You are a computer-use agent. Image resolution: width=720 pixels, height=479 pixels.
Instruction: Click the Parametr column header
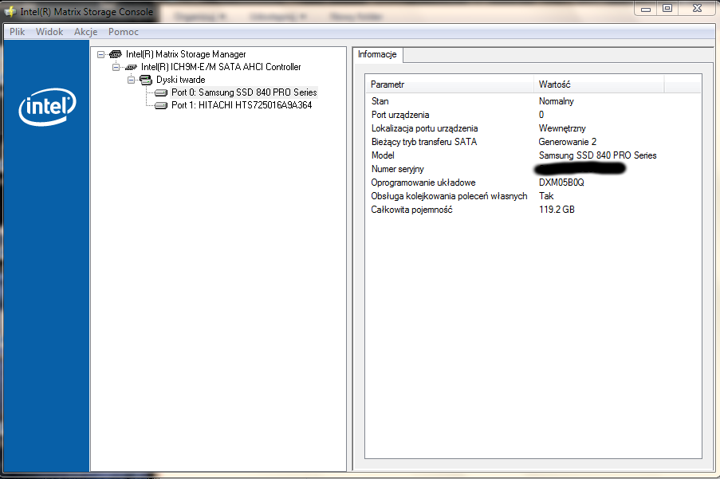pyautogui.click(x=450, y=84)
